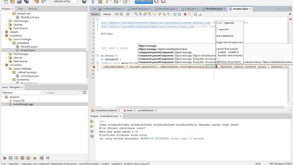
Task: Click the Debug Project icon
Action: point(116,1)
